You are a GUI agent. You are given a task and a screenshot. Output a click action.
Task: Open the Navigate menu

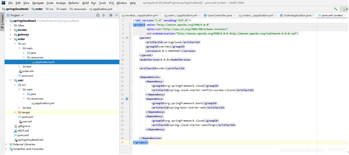[38, 3]
